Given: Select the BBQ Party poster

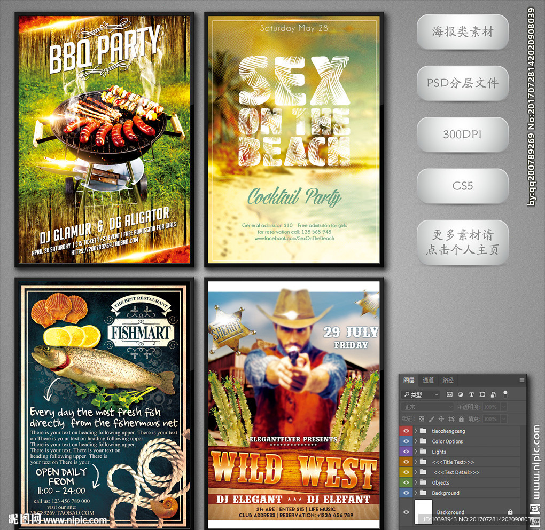Looking at the screenshot, I should click(104, 140).
